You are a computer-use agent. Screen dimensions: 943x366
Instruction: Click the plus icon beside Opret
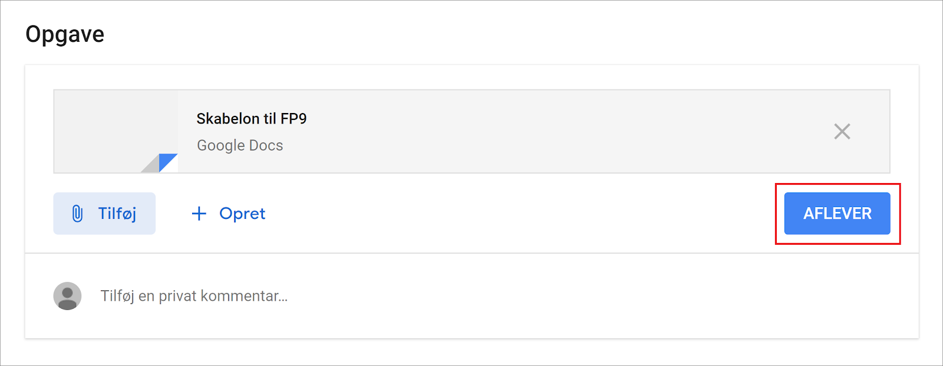click(199, 214)
